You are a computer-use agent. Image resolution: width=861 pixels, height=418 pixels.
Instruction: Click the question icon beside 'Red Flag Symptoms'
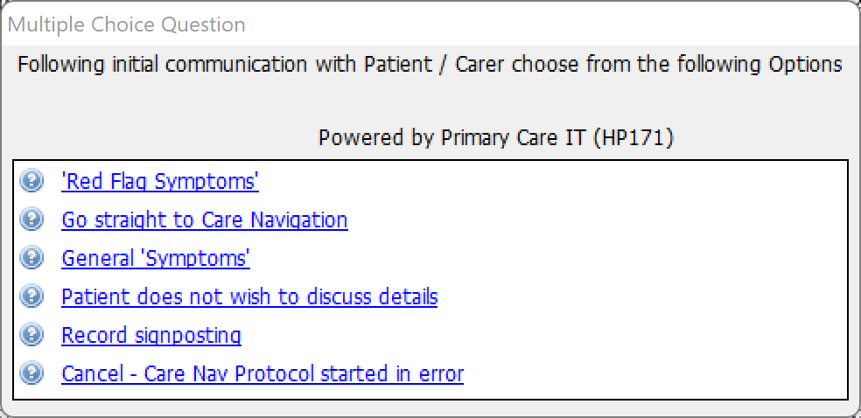coord(31,180)
